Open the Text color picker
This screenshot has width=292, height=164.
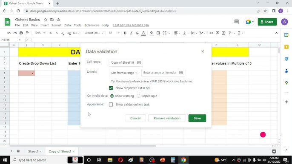[x=143, y=33]
